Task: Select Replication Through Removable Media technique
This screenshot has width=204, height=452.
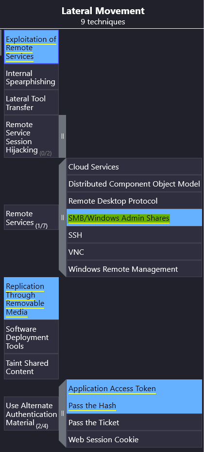Action: click(31, 299)
